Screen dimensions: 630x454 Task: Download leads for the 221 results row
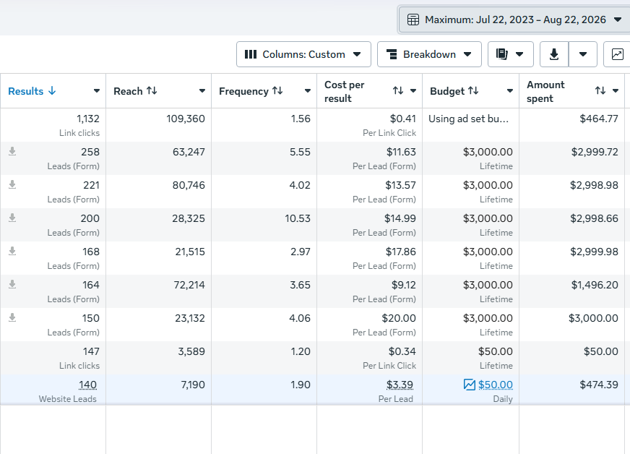click(x=12, y=184)
